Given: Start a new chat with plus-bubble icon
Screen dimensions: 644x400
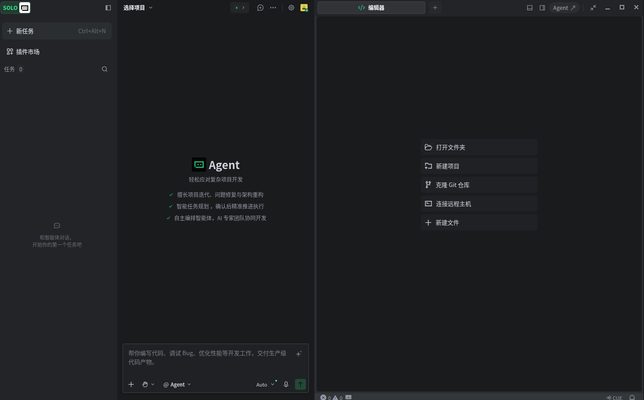Looking at the screenshot, I should [260, 8].
